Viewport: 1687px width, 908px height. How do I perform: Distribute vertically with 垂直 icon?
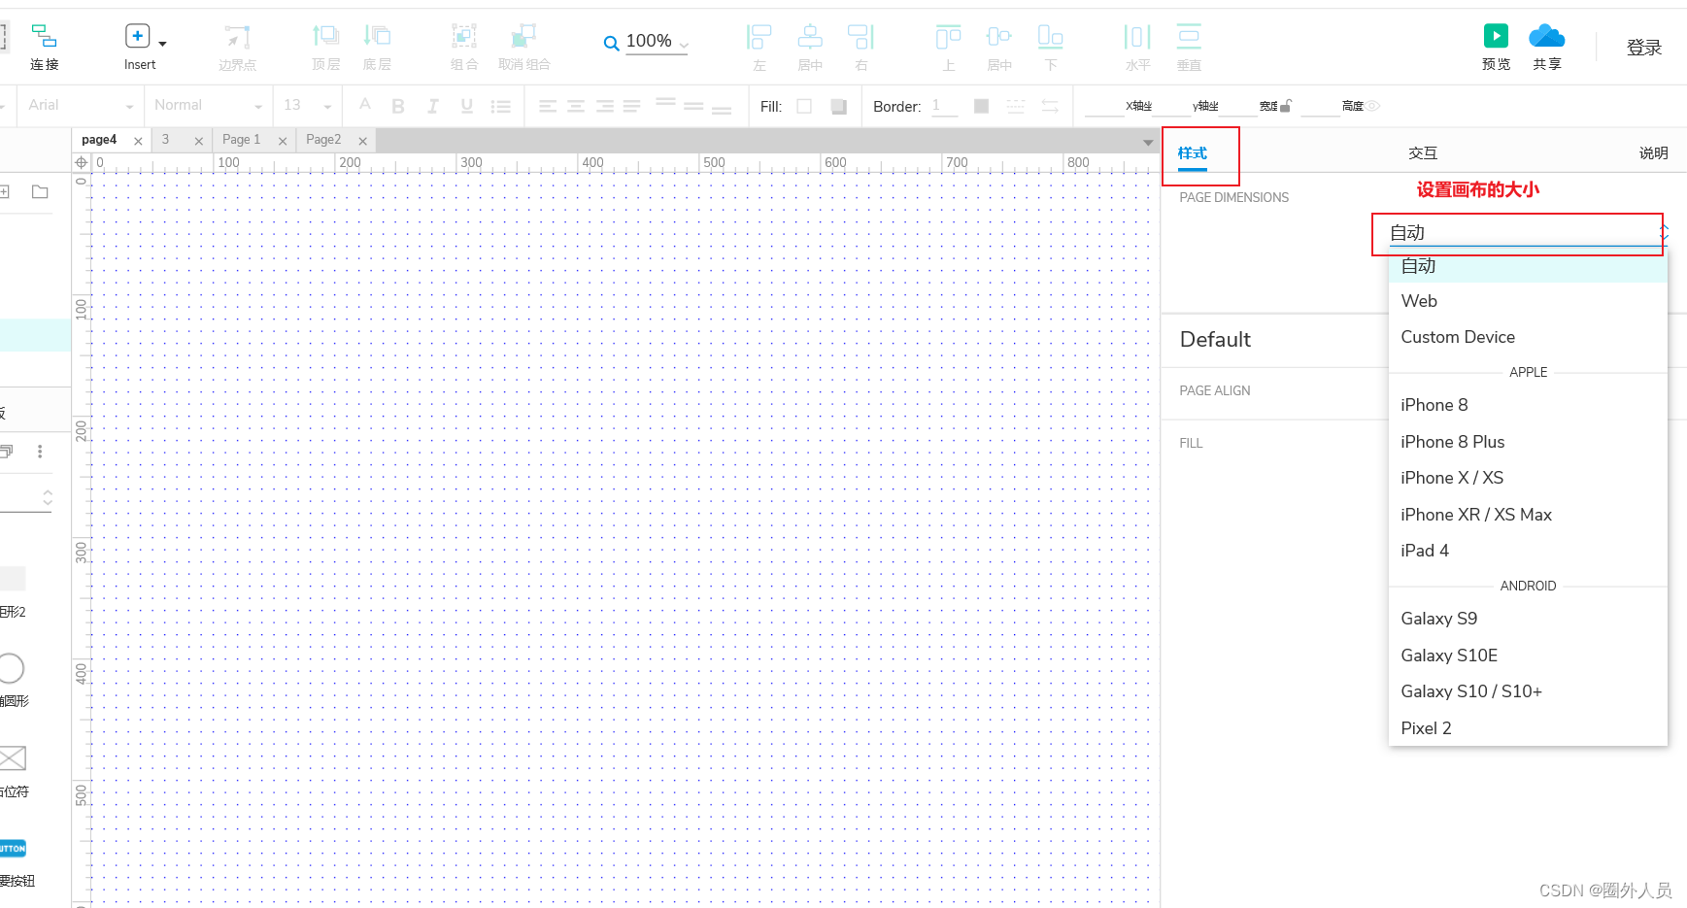[1189, 37]
